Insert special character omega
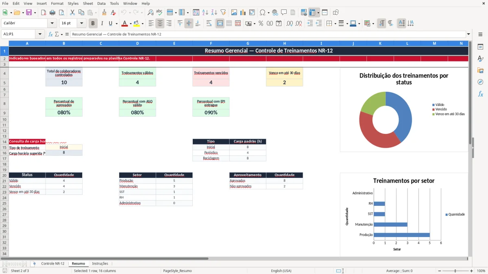488x274 pixels. [263, 13]
